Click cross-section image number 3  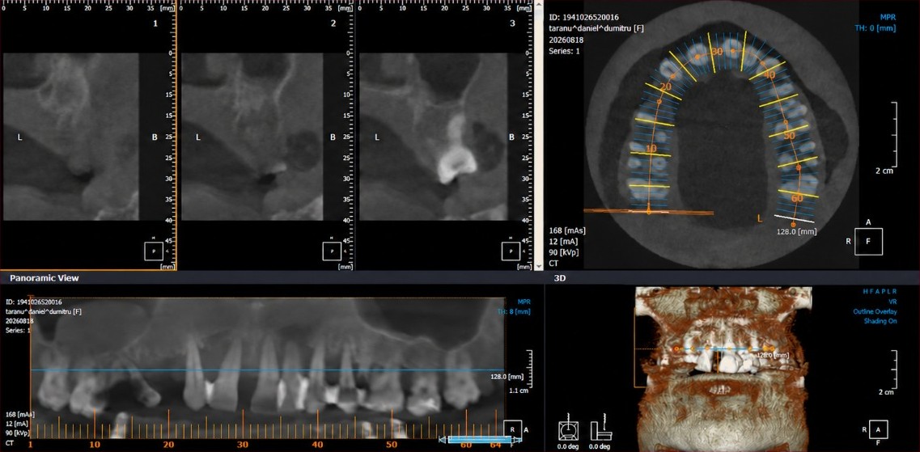coord(434,137)
